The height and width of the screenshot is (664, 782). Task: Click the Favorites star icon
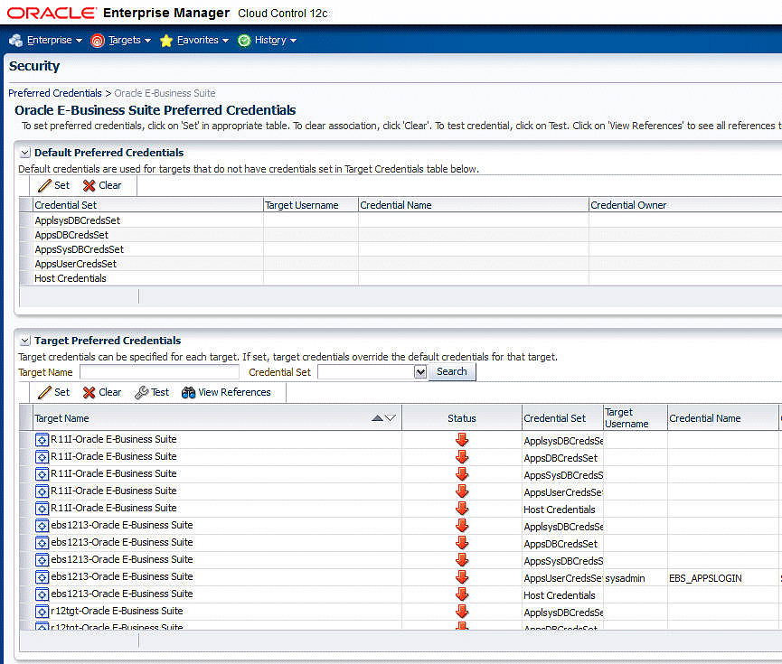166,41
